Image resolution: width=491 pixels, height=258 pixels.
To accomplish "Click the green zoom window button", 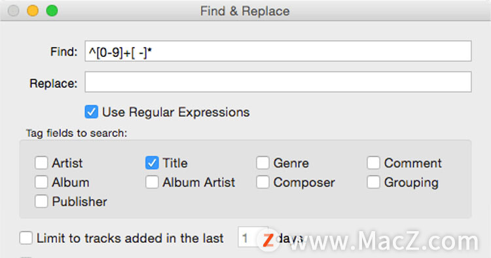I will [x=52, y=10].
